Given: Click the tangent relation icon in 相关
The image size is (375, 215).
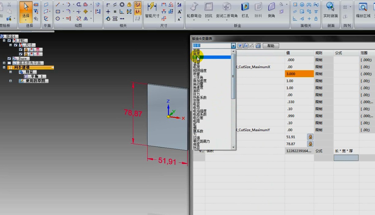Looking at the screenshot, I should (x=108, y=18).
